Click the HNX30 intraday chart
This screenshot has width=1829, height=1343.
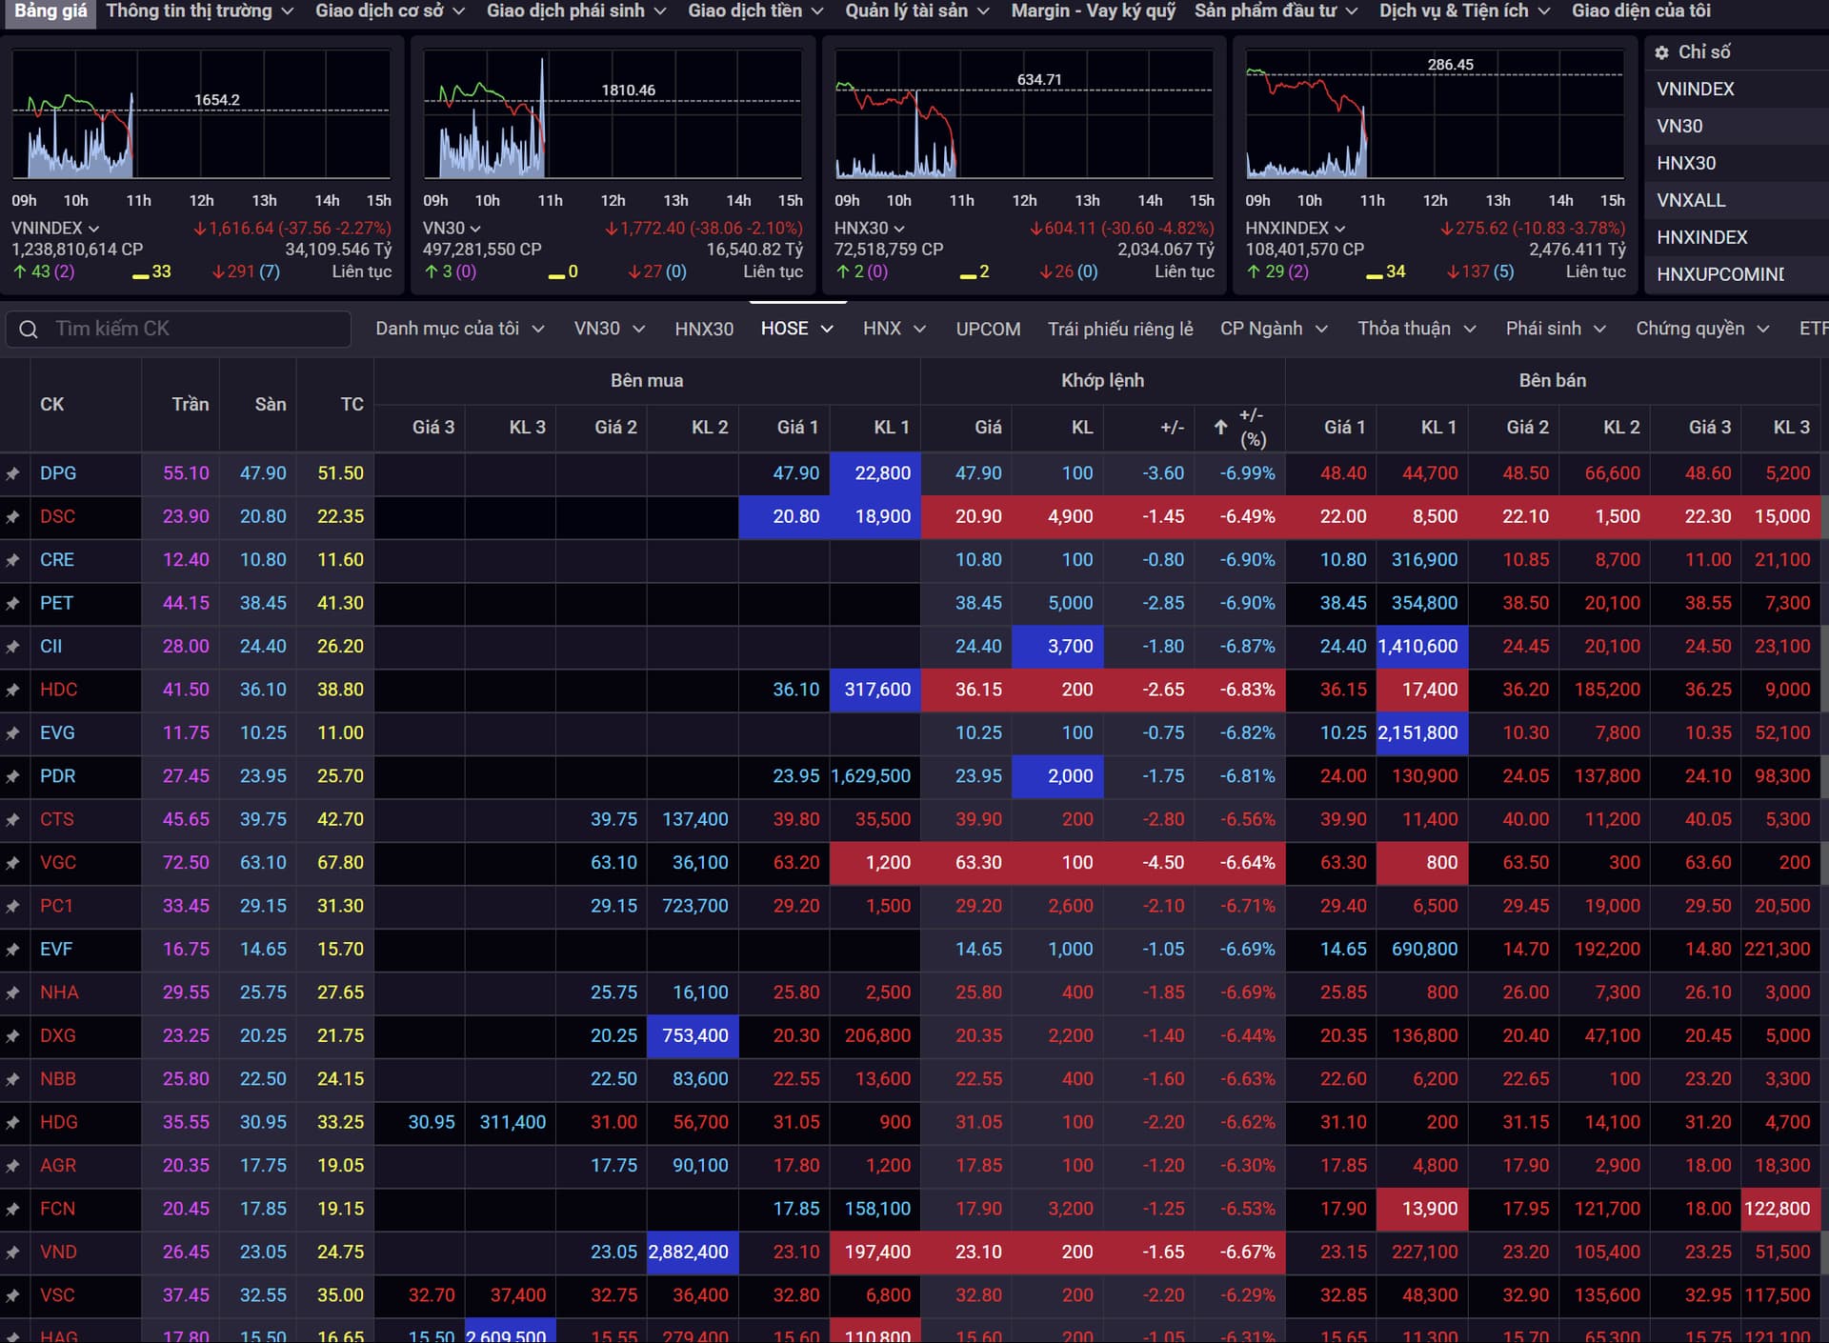coord(1024,114)
